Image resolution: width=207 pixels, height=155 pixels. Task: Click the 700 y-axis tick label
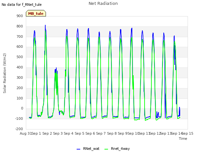pyautogui.click(x=20, y=36)
